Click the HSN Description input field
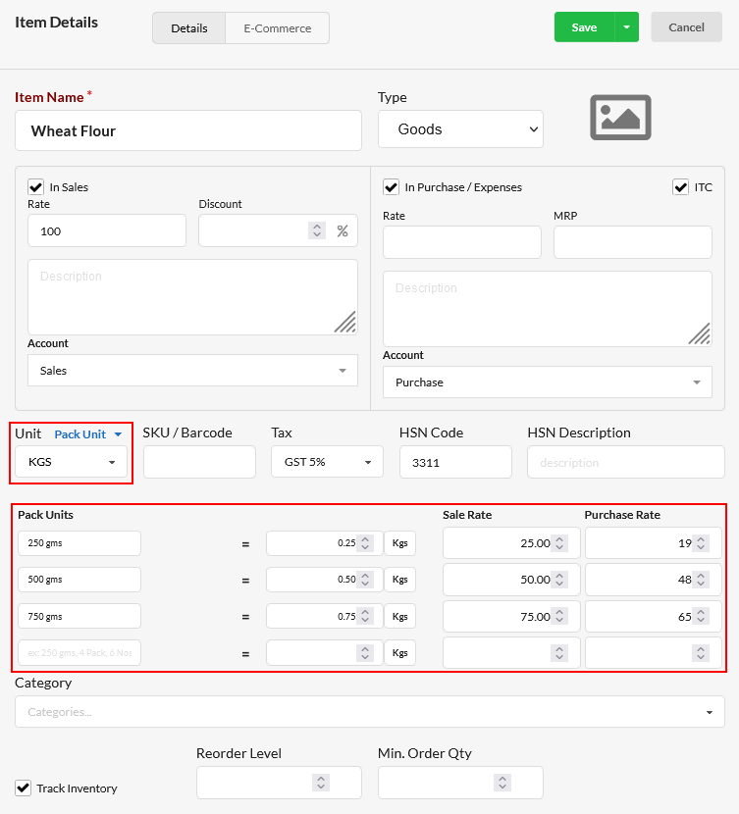 click(x=626, y=462)
